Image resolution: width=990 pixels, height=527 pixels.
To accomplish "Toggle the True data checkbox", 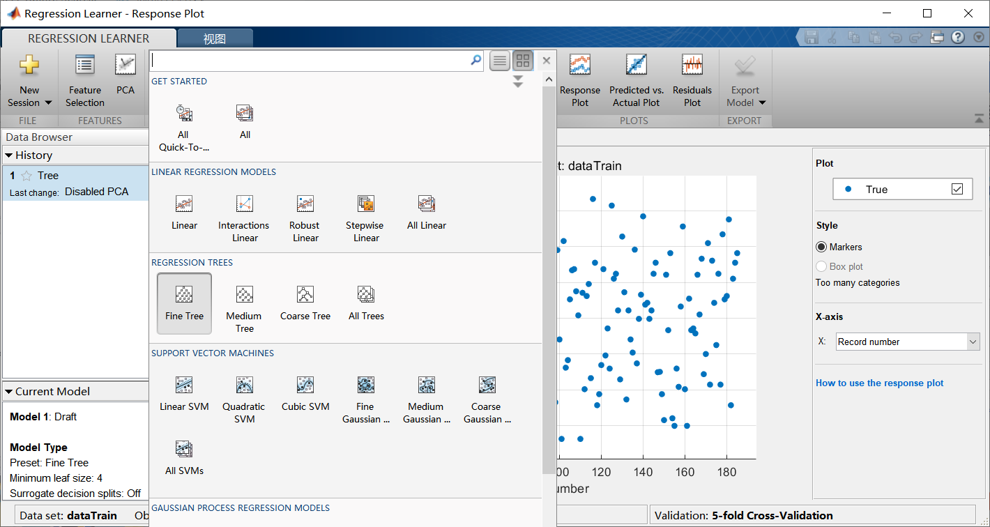I will click(x=957, y=189).
